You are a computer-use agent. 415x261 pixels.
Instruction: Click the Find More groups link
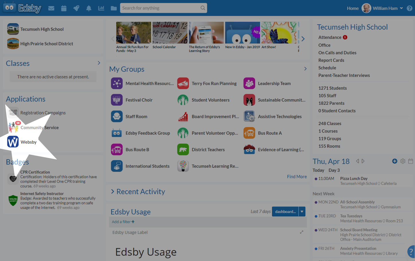[x=297, y=177]
